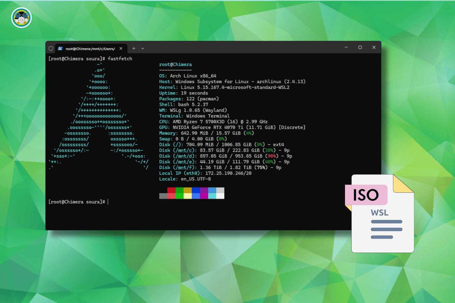Expand the new tab profile dropdown chevron
The width and height of the screenshot is (455, 303).
click(x=143, y=48)
